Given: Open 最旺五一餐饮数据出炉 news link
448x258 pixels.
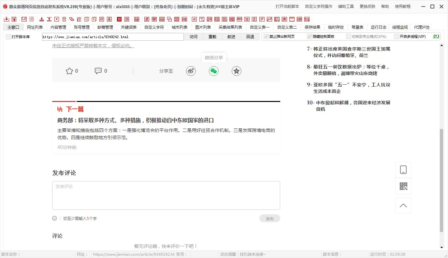Looking at the screenshot, I should click(x=352, y=70).
